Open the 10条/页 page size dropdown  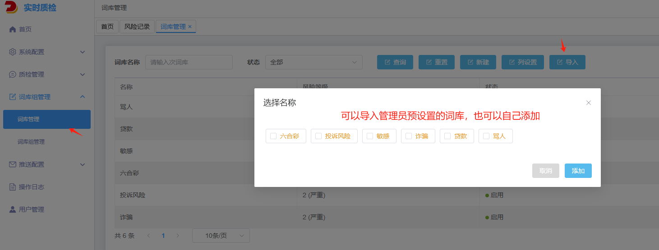pyautogui.click(x=221, y=236)
